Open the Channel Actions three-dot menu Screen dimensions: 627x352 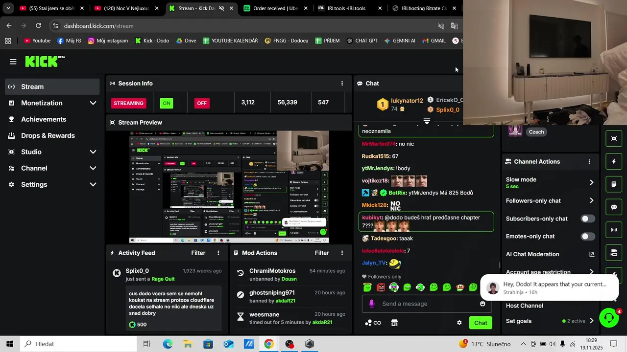(x=589, y=162)
